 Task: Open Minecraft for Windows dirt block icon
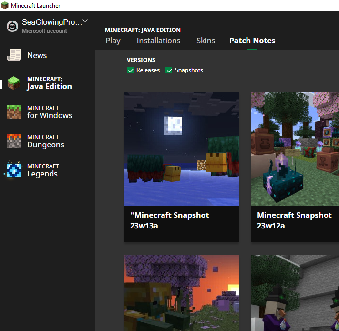(13, 112)
